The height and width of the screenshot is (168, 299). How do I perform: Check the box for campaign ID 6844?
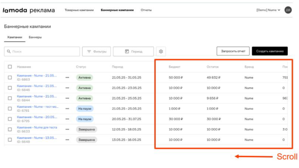[x=10, y=98]
